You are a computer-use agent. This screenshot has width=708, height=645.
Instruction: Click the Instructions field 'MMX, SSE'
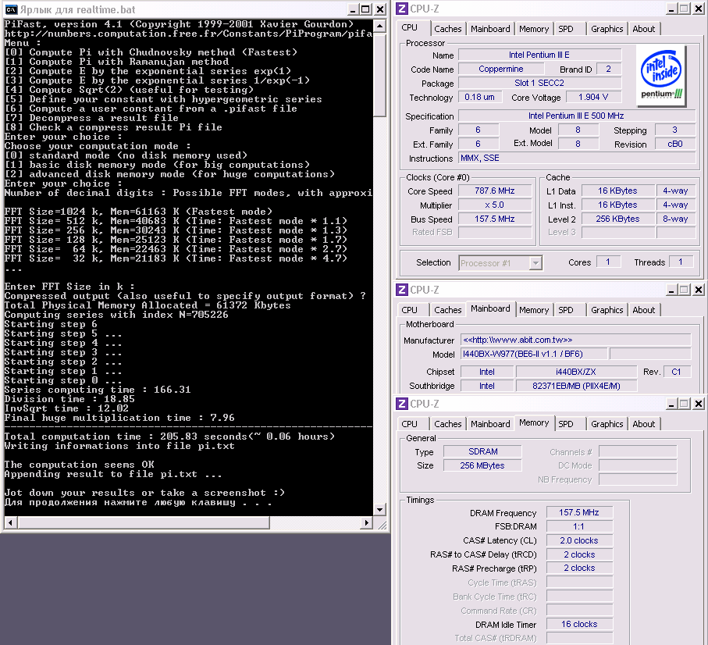(577, 158)
